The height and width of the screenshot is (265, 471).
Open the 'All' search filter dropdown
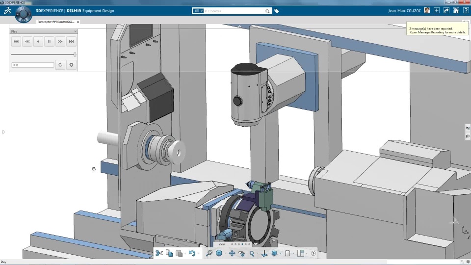(198, 11)
